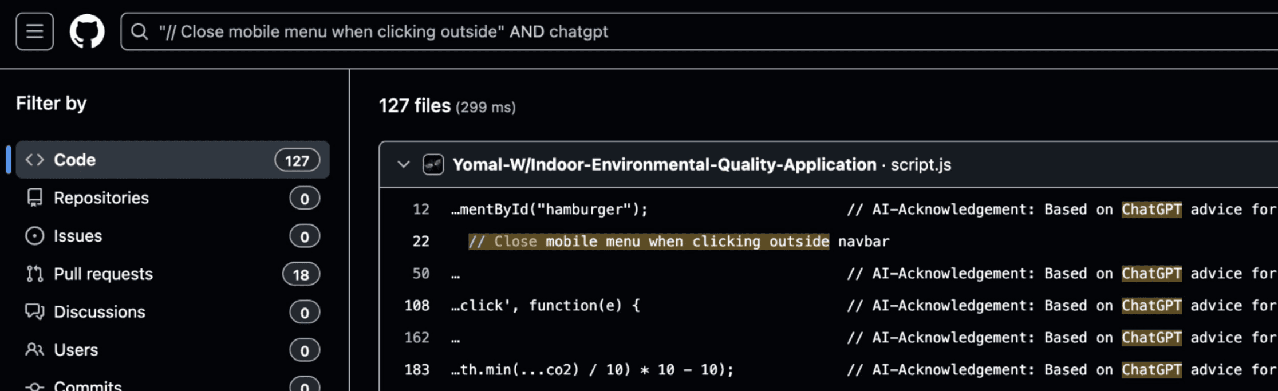Click the "…click', function(e) {" code snippet
This screenshot has height=391, width=1278.
[545, 306]
